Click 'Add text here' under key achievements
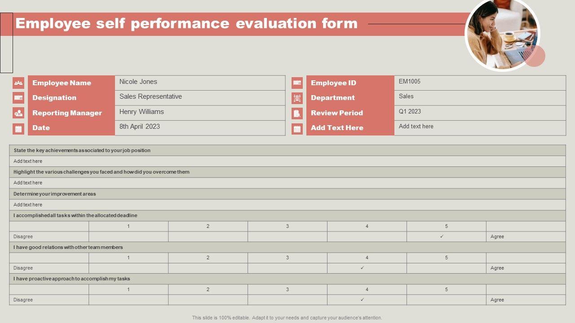Image resolution: width=575 pixels, height=323 pixels. pyautogui.click(x=28, y=161)
